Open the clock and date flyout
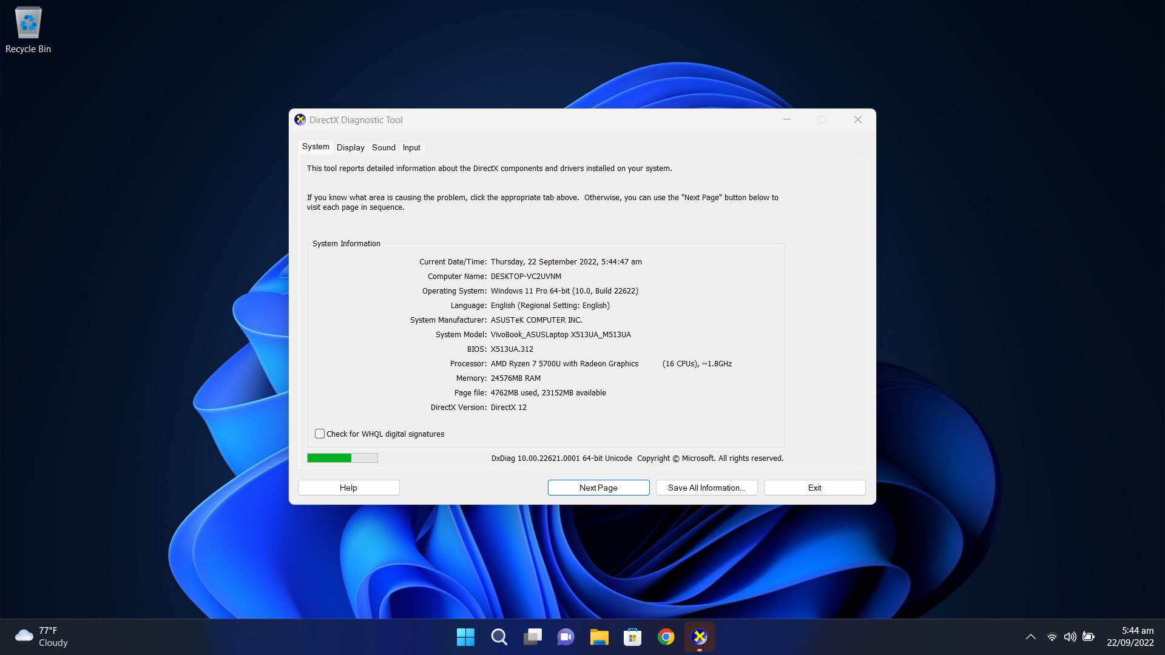The height and width of the screenshot is (655, 1165). 1130,637
